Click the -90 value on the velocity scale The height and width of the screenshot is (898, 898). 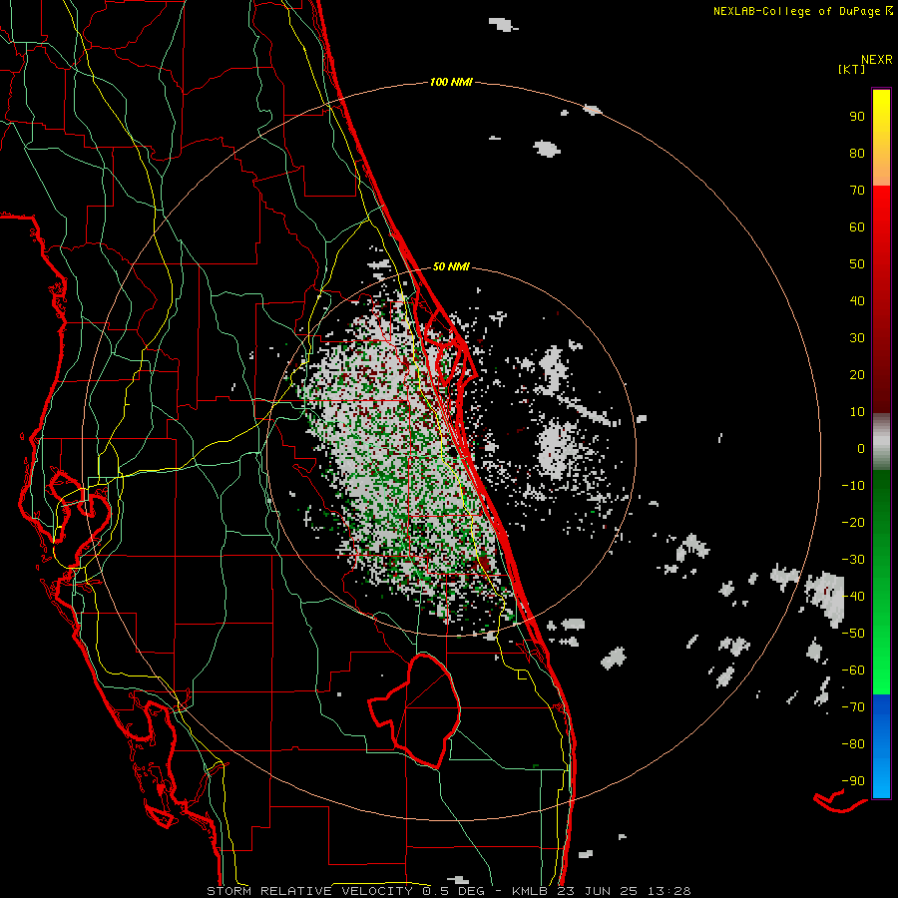click(853, 781)
